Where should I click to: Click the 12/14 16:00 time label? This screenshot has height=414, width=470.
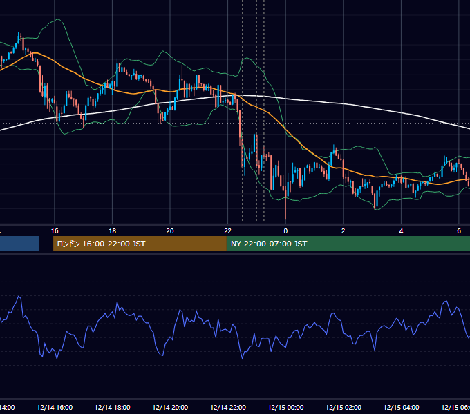(x=55, y=407)
